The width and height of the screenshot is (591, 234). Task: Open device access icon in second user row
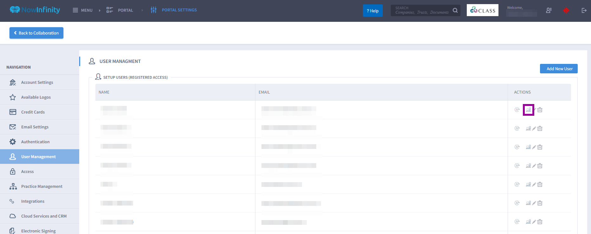528,128
